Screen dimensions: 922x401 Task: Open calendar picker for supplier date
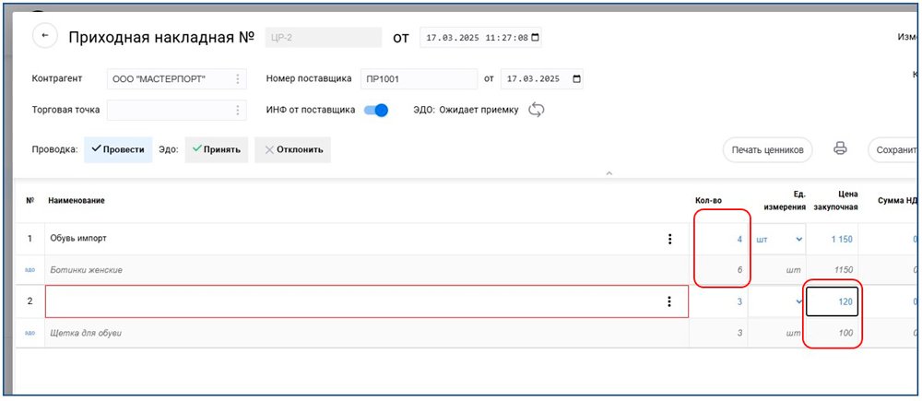point(577,79)
